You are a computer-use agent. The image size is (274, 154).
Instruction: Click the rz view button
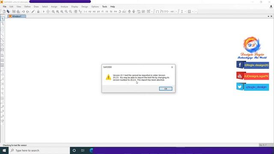pyautogui.click(x=107, y=12)
